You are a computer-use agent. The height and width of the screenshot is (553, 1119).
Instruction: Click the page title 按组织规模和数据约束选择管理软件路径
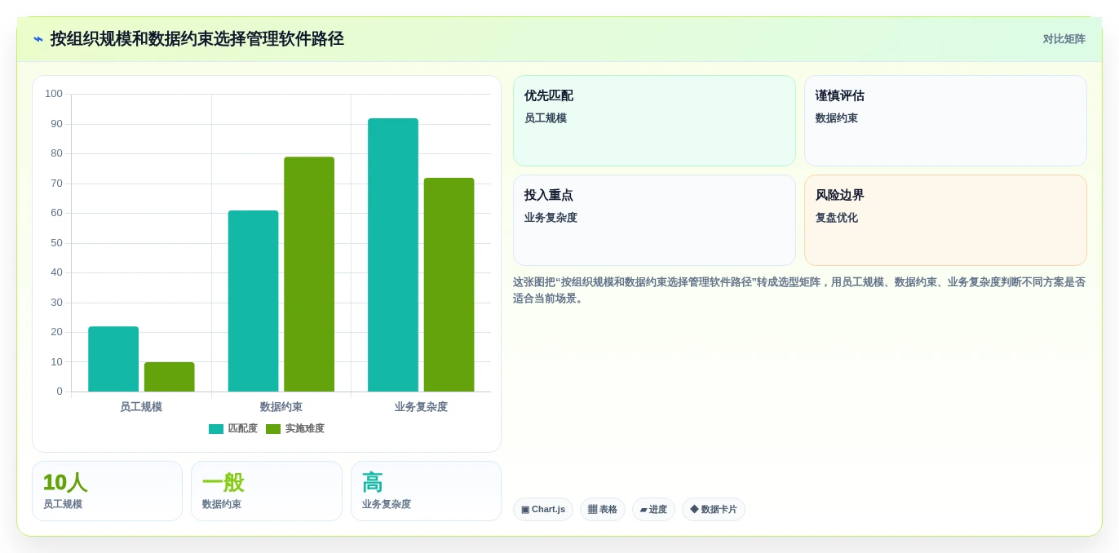pyautogui.click(x=197, y=39)
